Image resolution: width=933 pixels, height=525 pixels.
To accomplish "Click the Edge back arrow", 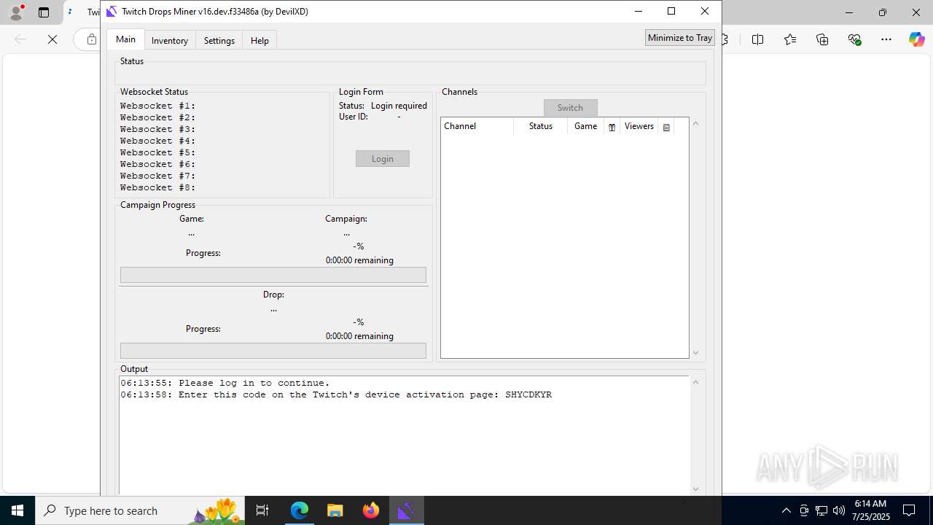I will (x=20, y=39).
